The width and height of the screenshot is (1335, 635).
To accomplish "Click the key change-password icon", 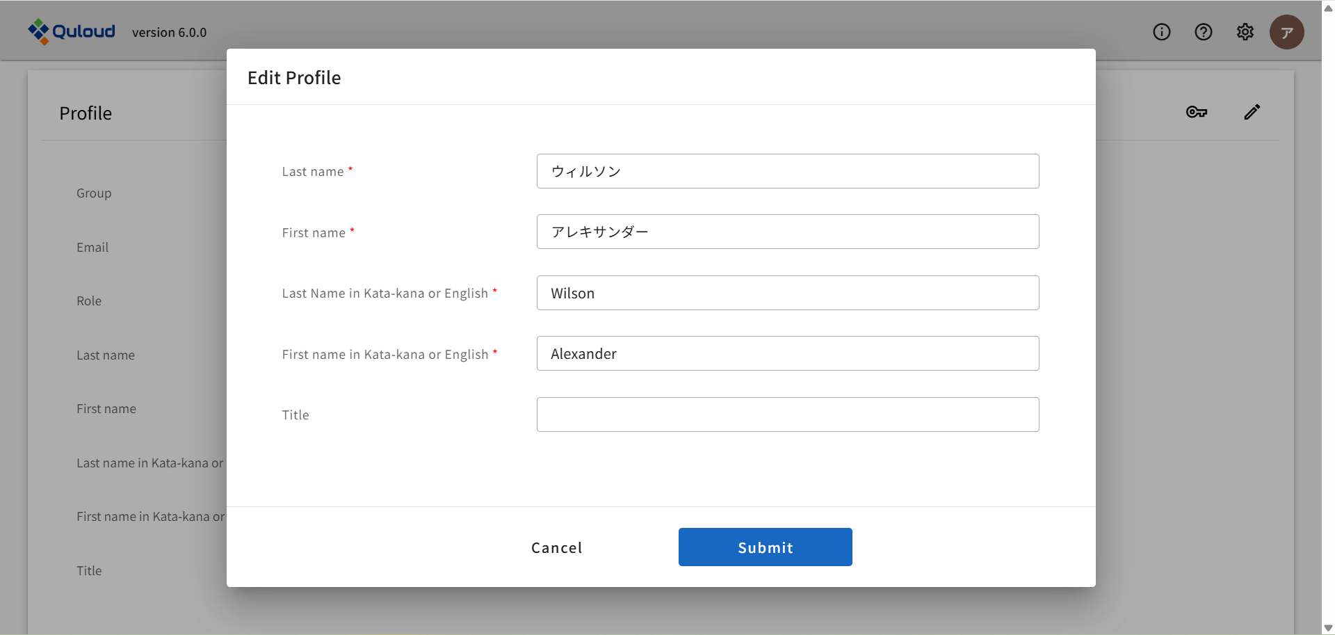I will (x=1196, y=112).
